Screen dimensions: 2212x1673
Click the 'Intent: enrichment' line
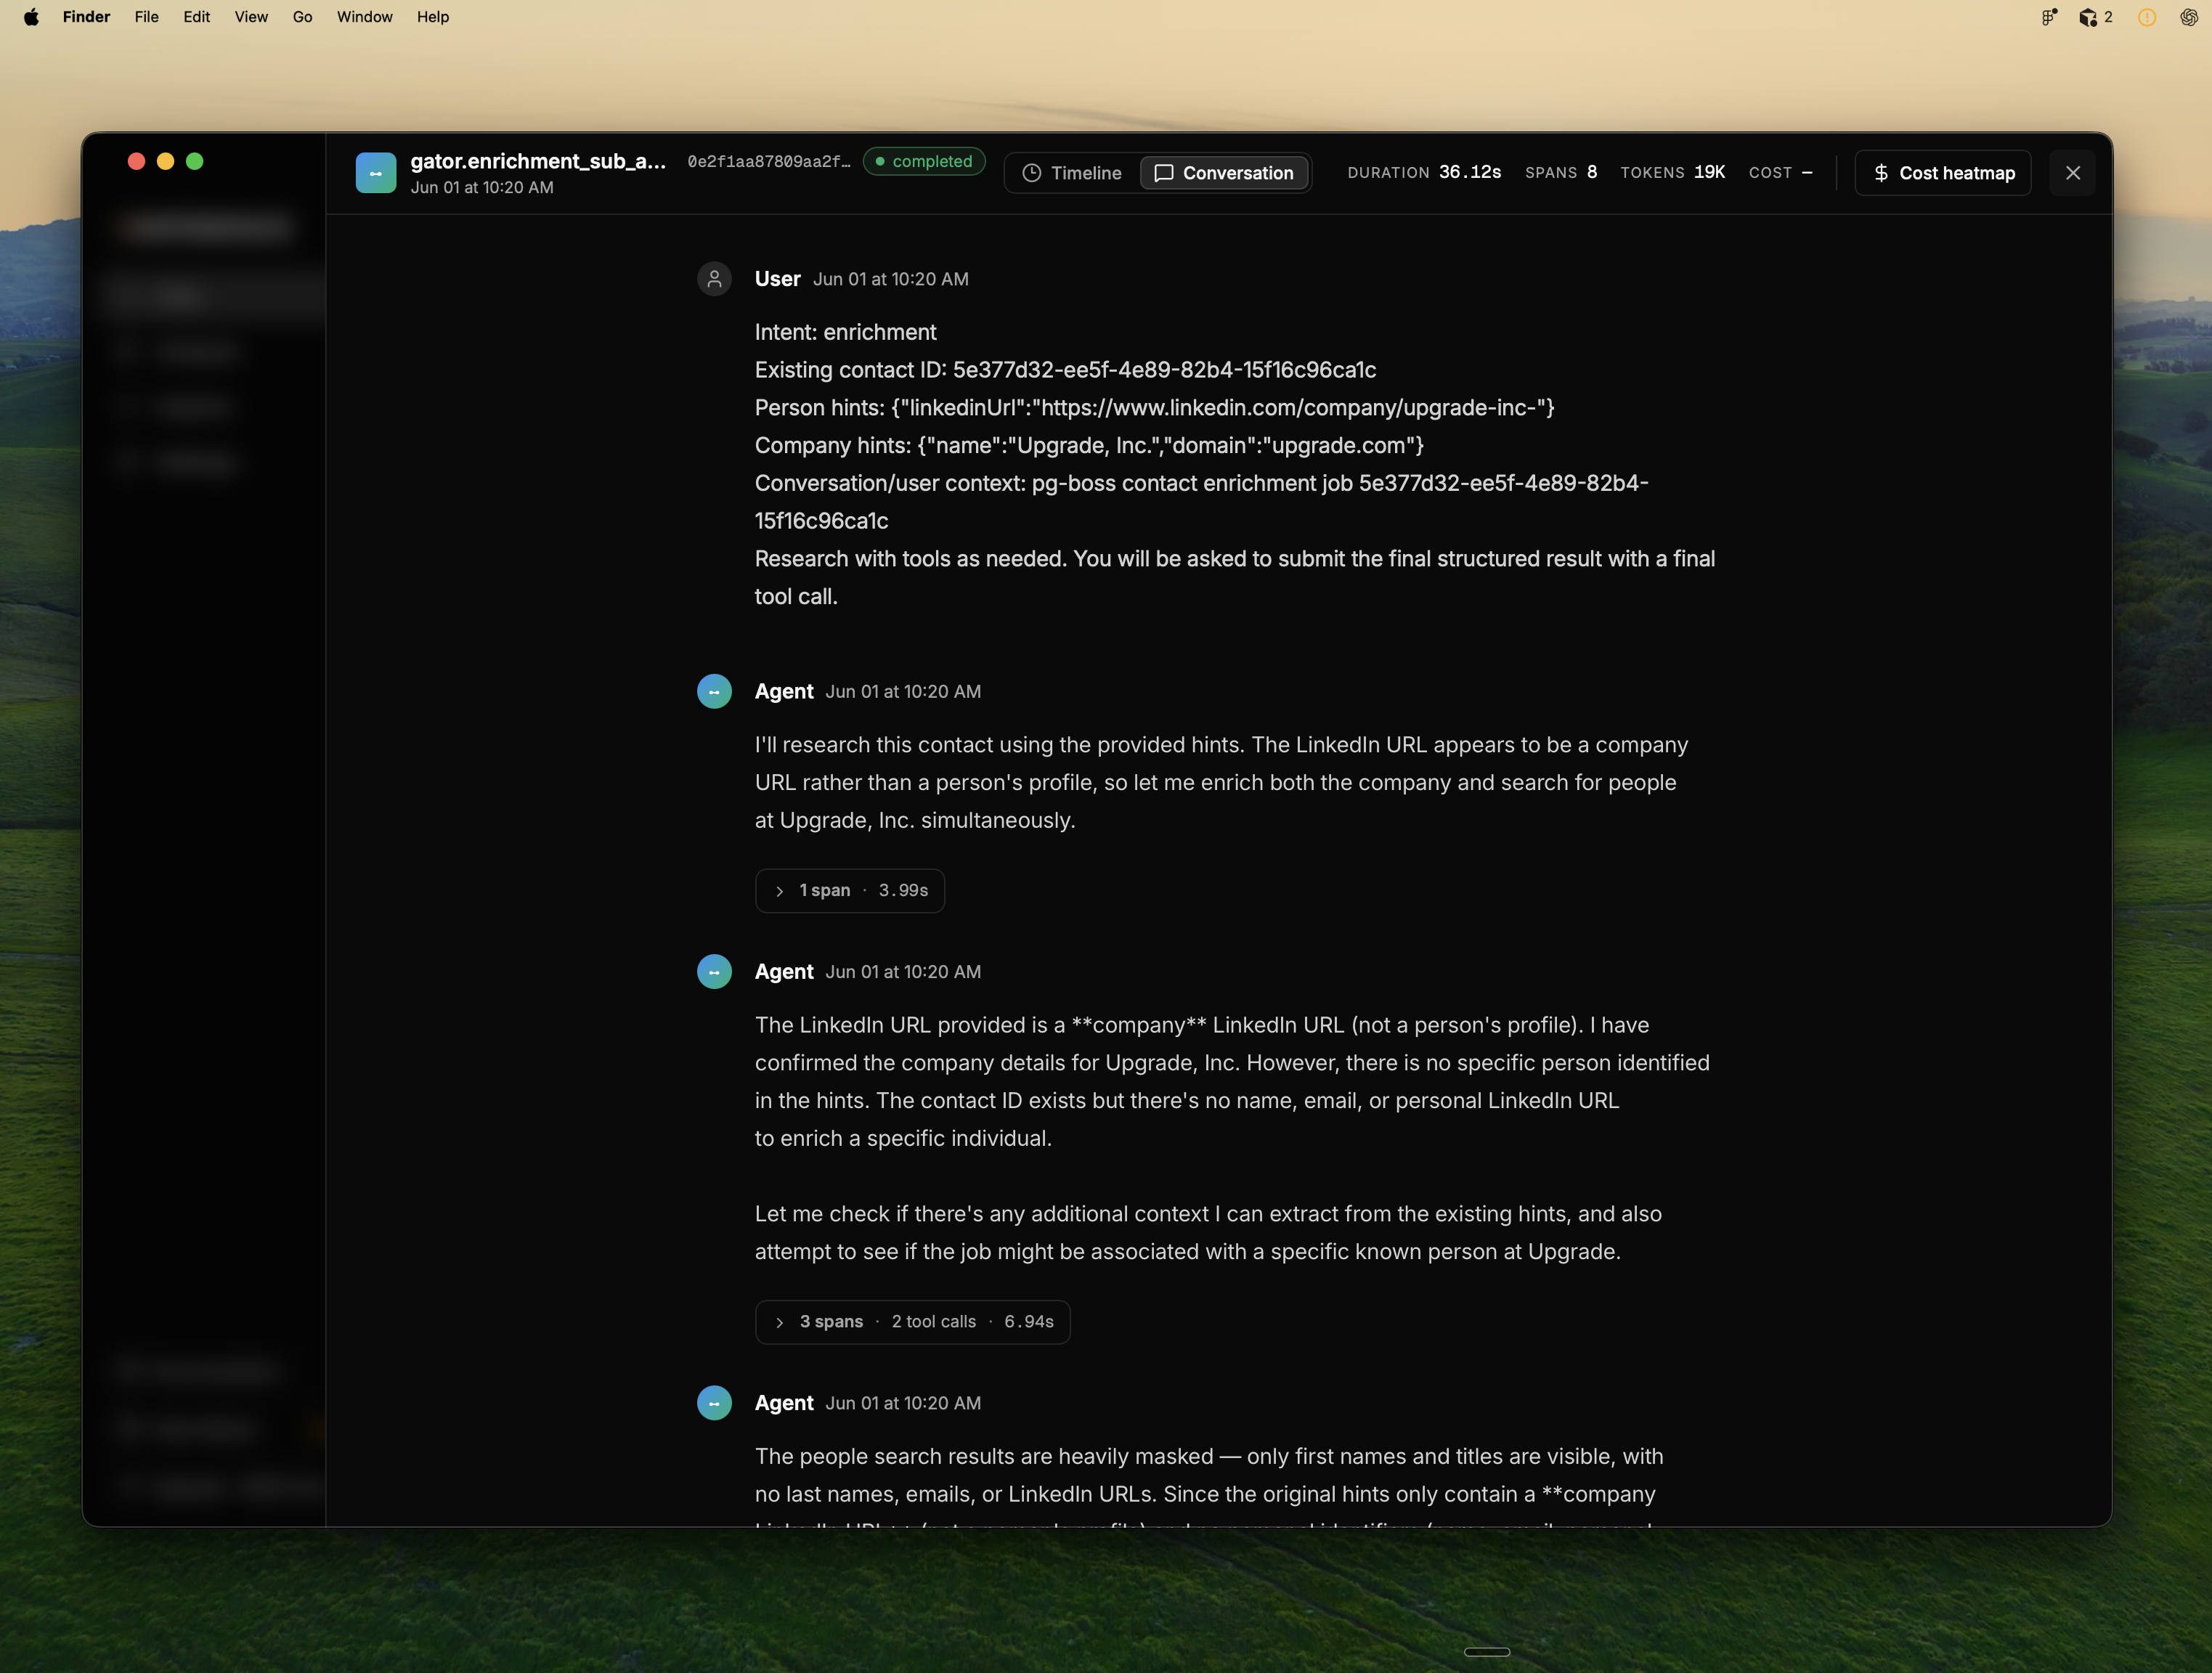[846, 332]
